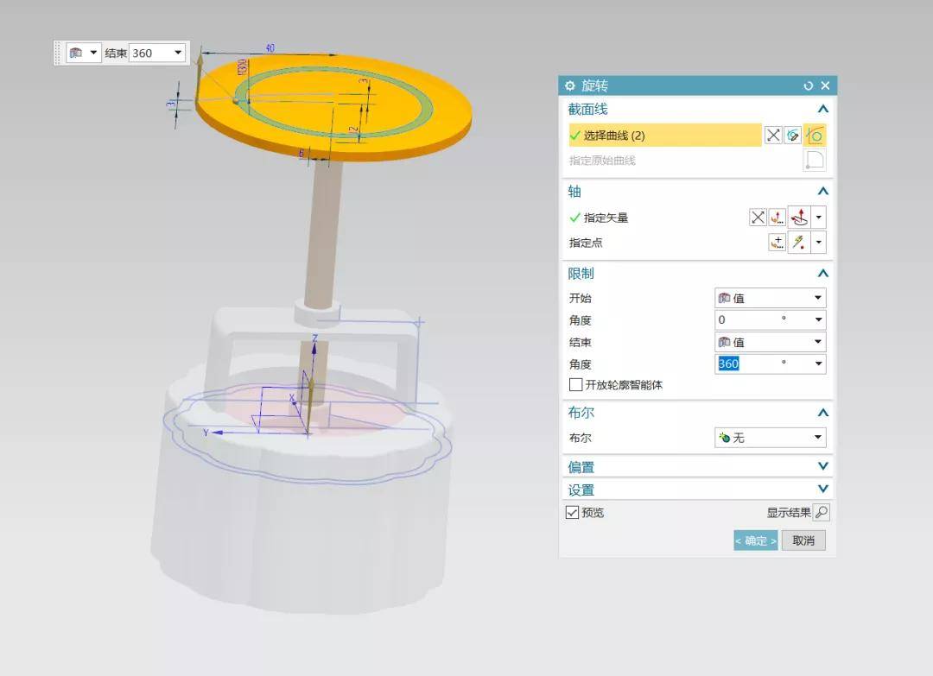This screenshot has height=676, width=933.
Task: Uncheck the 预览 checkbox
Action: click(x=572, y=512)
